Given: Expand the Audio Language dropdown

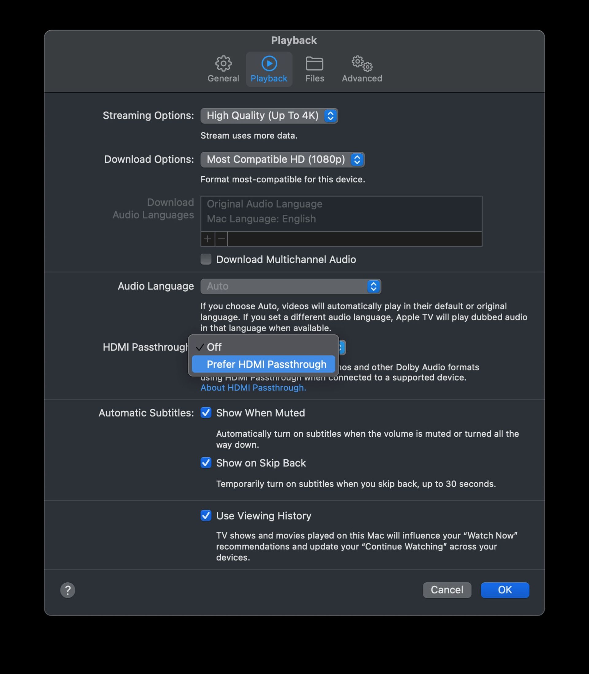Looking at the screenshot, I should click(373, 286).
